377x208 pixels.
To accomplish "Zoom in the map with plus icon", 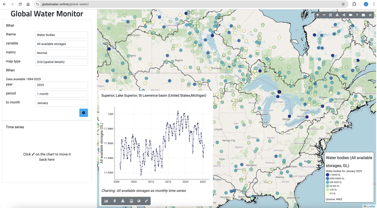I will click(318, 15).
